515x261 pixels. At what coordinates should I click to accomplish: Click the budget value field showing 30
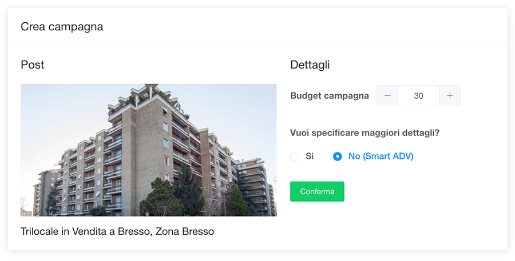point(418,96)
